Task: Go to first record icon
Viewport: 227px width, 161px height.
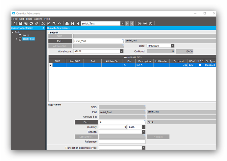Action: tap(72, 23)
